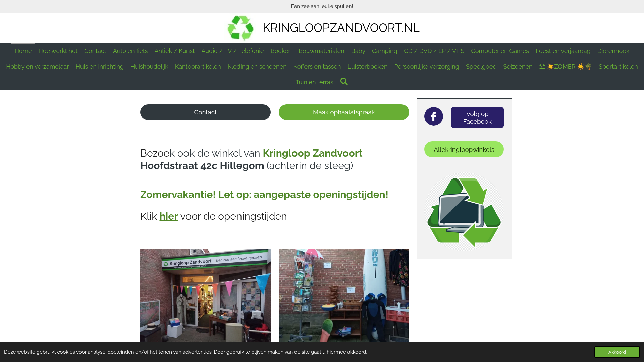Select Hobby en verzamelaar category
The image size is (644, 362).
pos(38,67)
